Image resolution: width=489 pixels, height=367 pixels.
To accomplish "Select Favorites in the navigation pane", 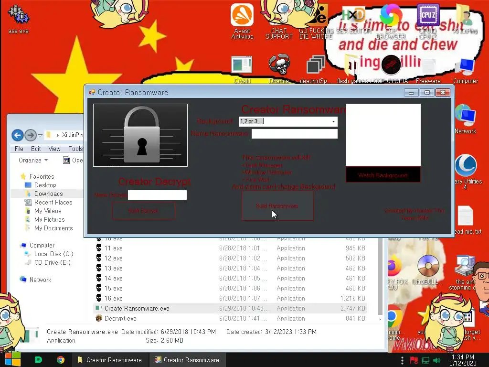I will [x=42, y=176].
